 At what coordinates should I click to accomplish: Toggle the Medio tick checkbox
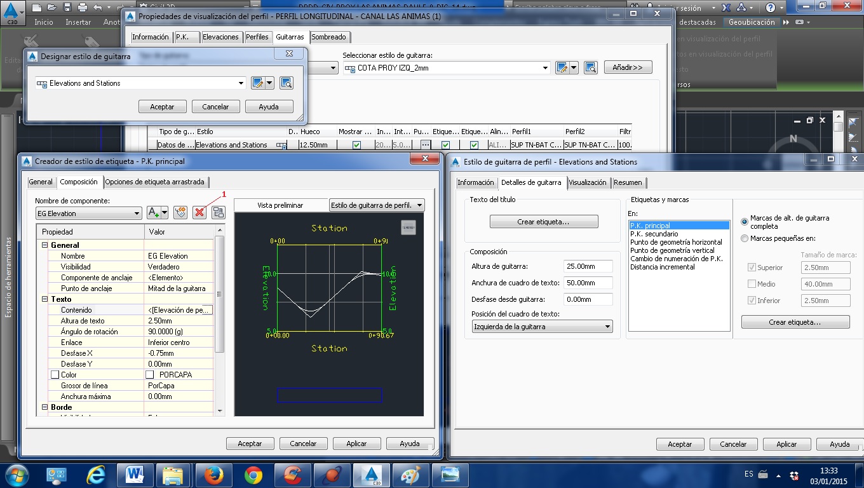752,284
